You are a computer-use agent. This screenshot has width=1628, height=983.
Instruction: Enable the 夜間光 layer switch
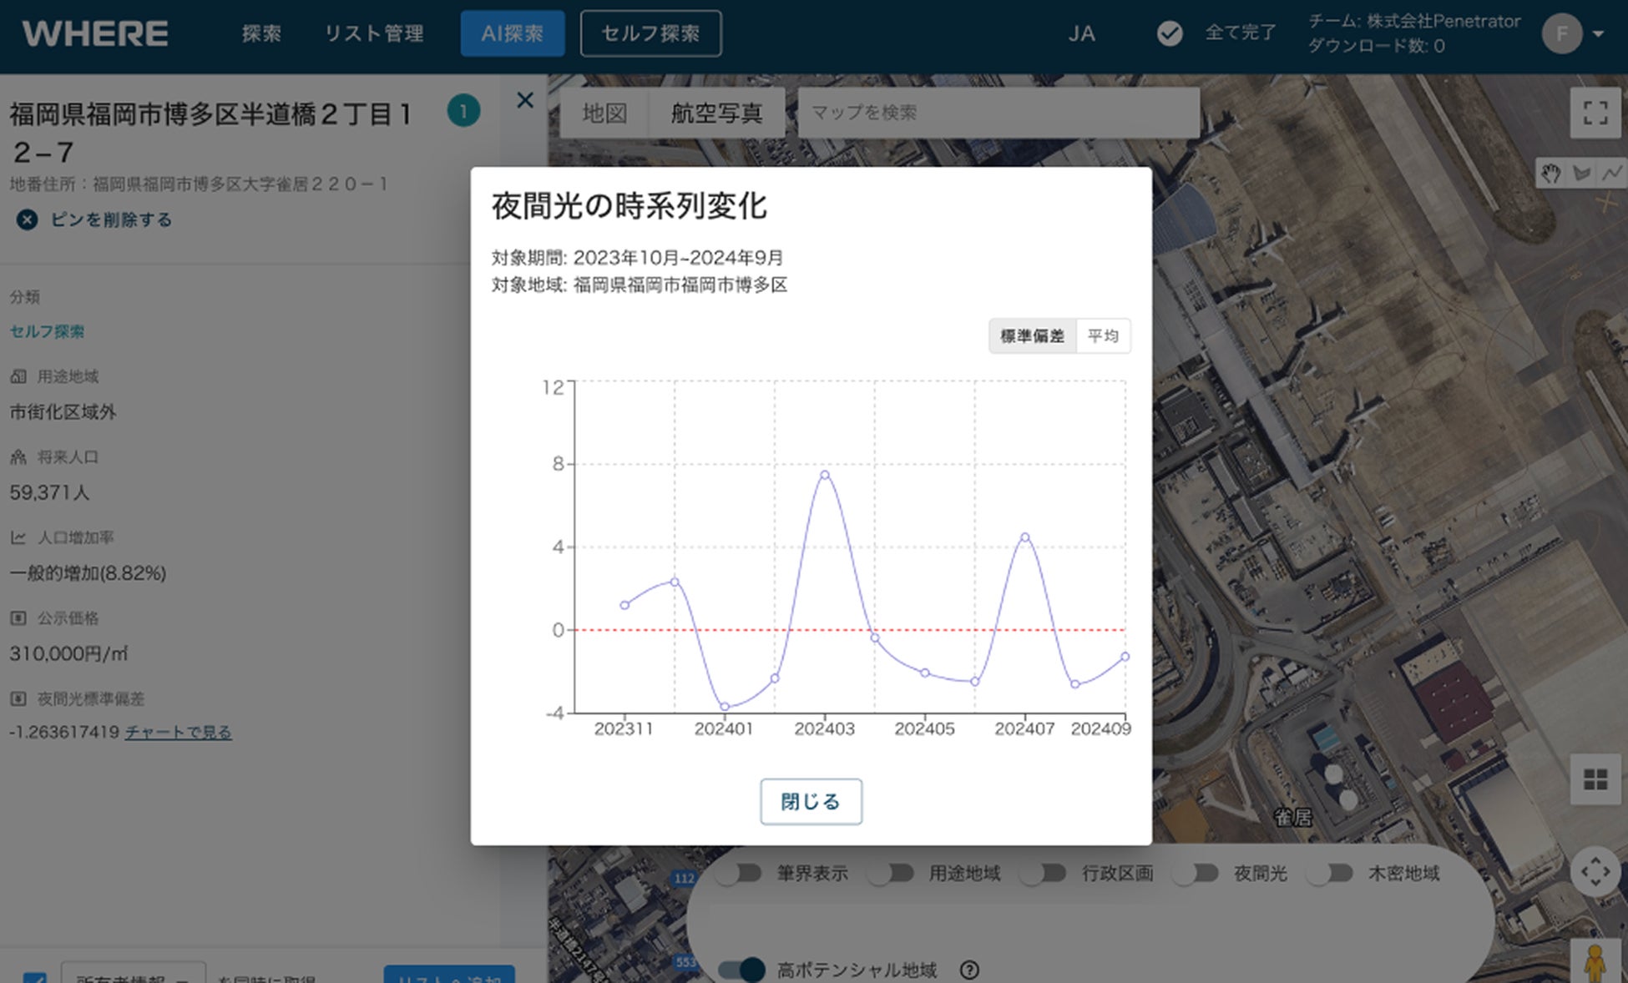pos(1196,873)
